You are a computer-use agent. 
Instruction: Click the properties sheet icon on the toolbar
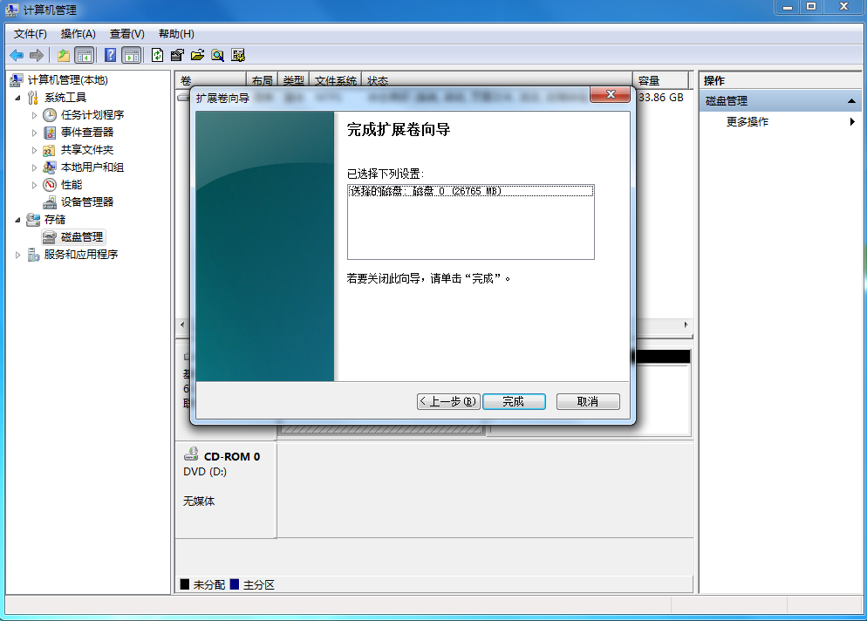pyautogui.click(x=177, y=54)
